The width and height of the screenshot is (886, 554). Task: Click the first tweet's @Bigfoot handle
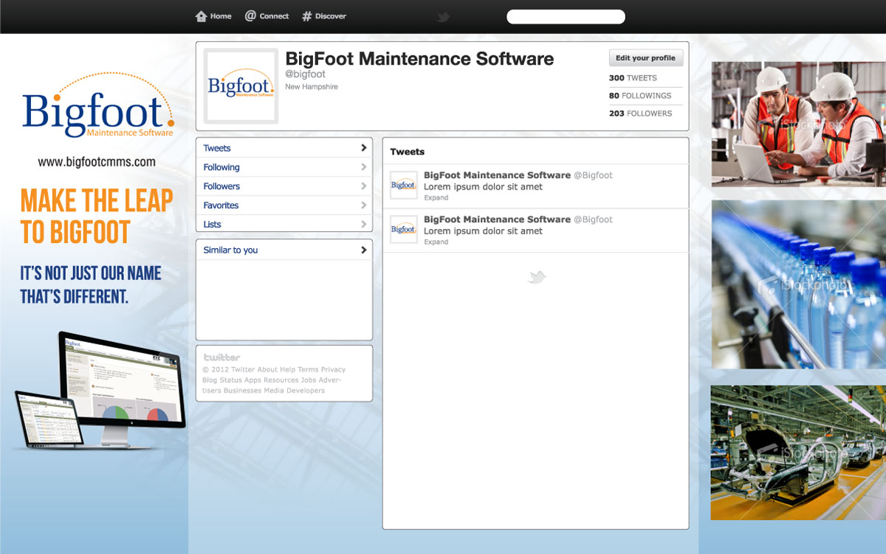click(x=593, y=175)
